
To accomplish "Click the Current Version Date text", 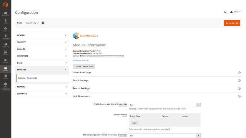I will pos(87,53).
